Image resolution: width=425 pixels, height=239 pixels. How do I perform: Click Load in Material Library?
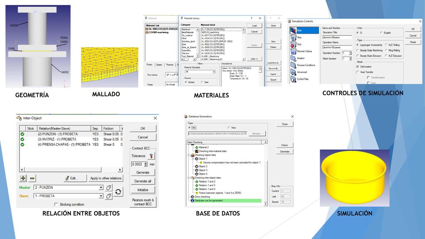[254, 26]
